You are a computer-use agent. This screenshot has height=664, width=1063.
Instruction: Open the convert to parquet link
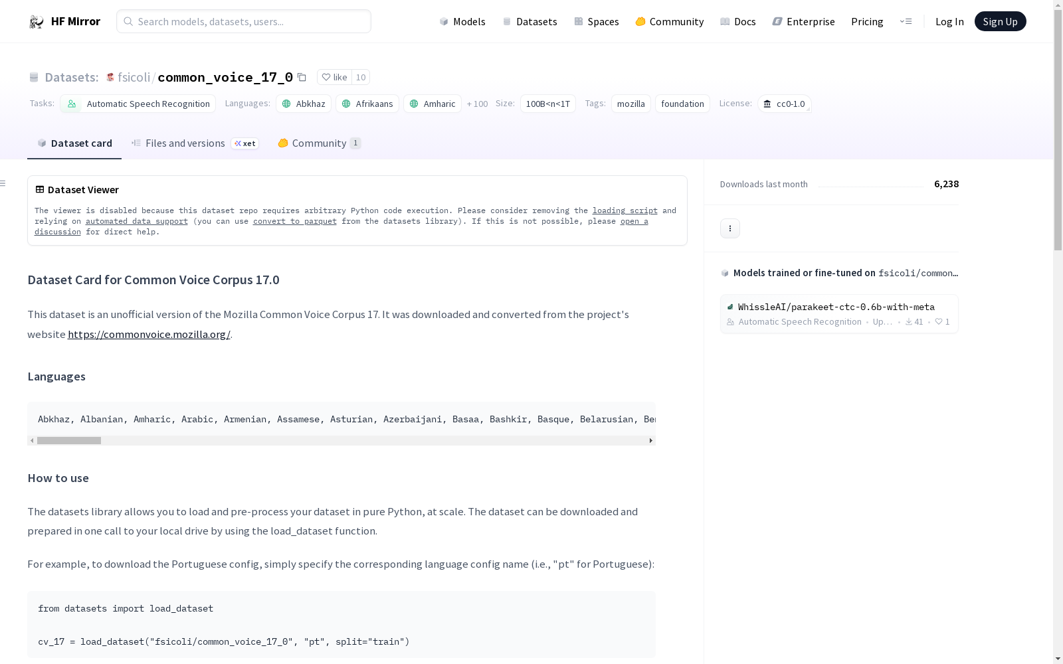coord(295,221)
